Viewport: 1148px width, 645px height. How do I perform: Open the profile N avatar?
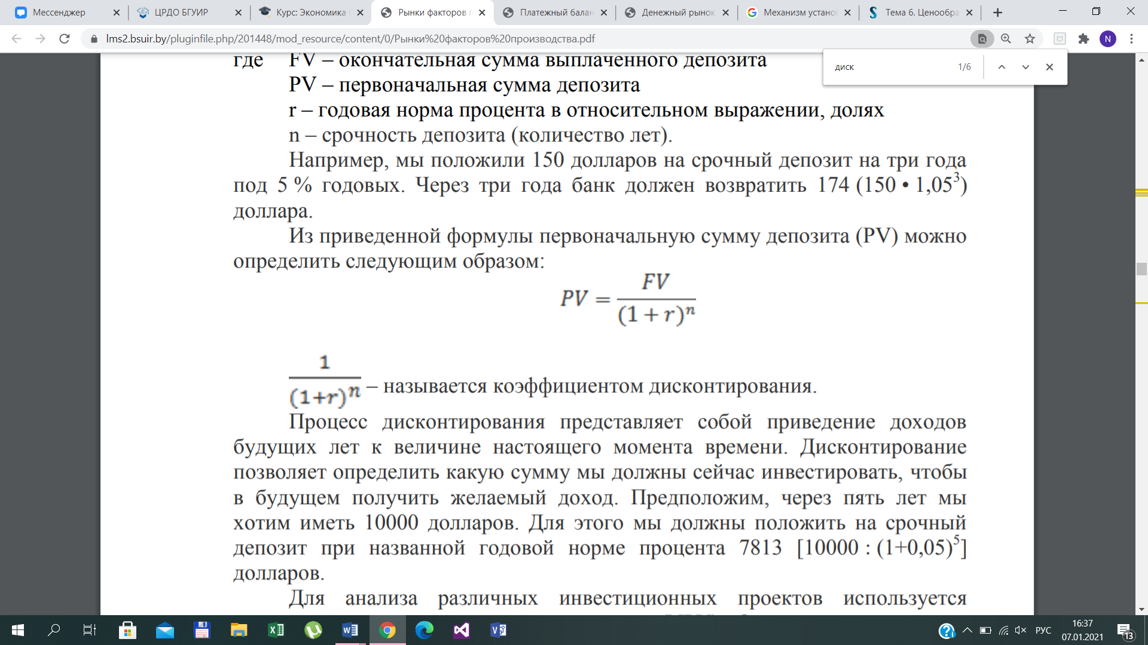(1108, 39)
